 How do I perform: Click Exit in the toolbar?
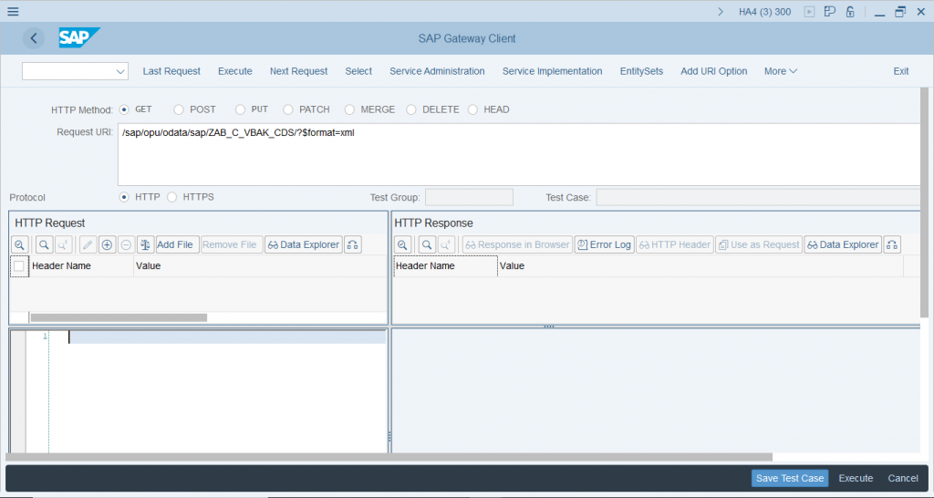[x=900, y=71]
